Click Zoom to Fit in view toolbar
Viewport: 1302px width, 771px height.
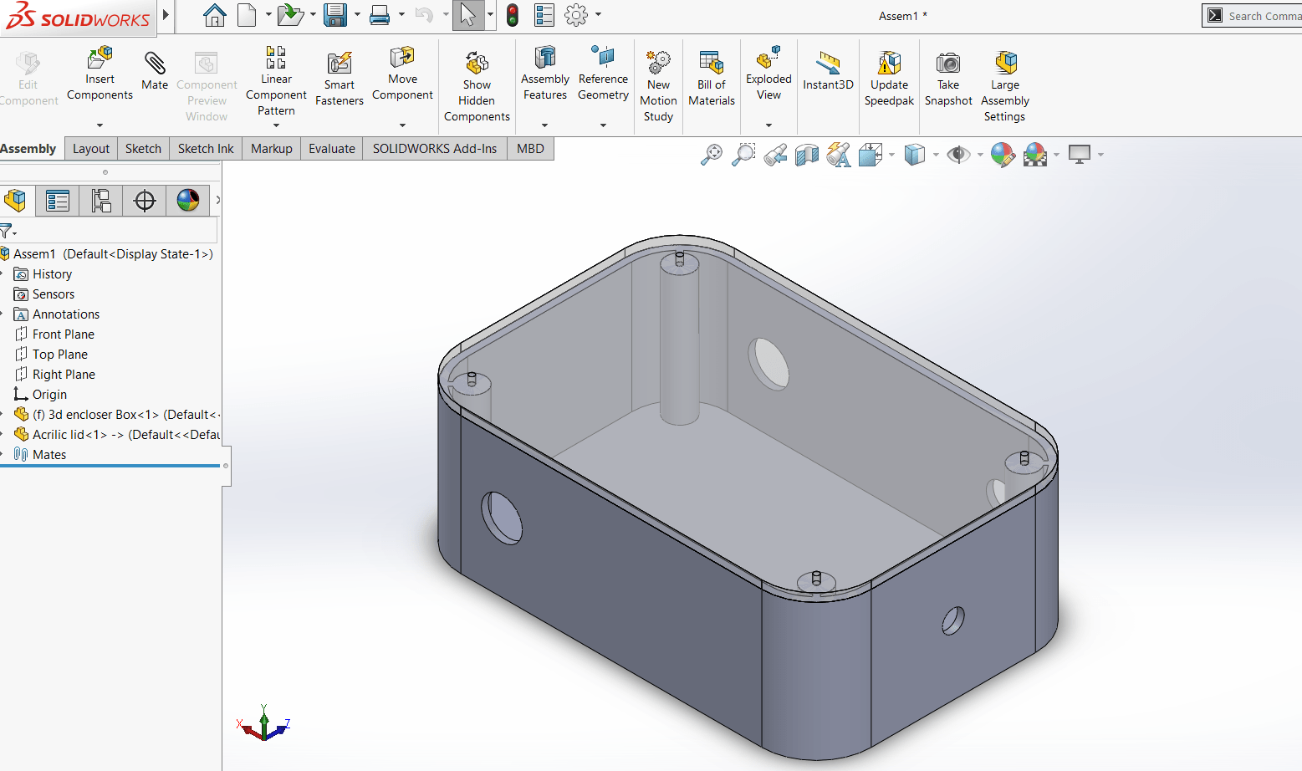coord(712,155)
